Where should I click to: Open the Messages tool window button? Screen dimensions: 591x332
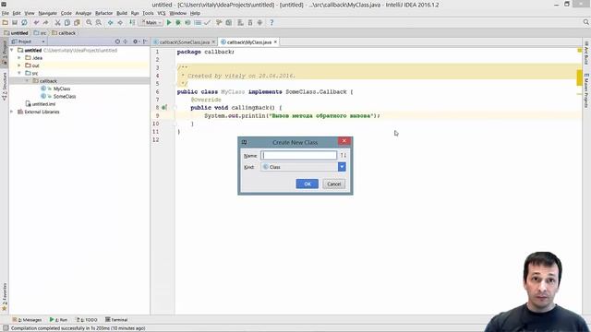27,320
